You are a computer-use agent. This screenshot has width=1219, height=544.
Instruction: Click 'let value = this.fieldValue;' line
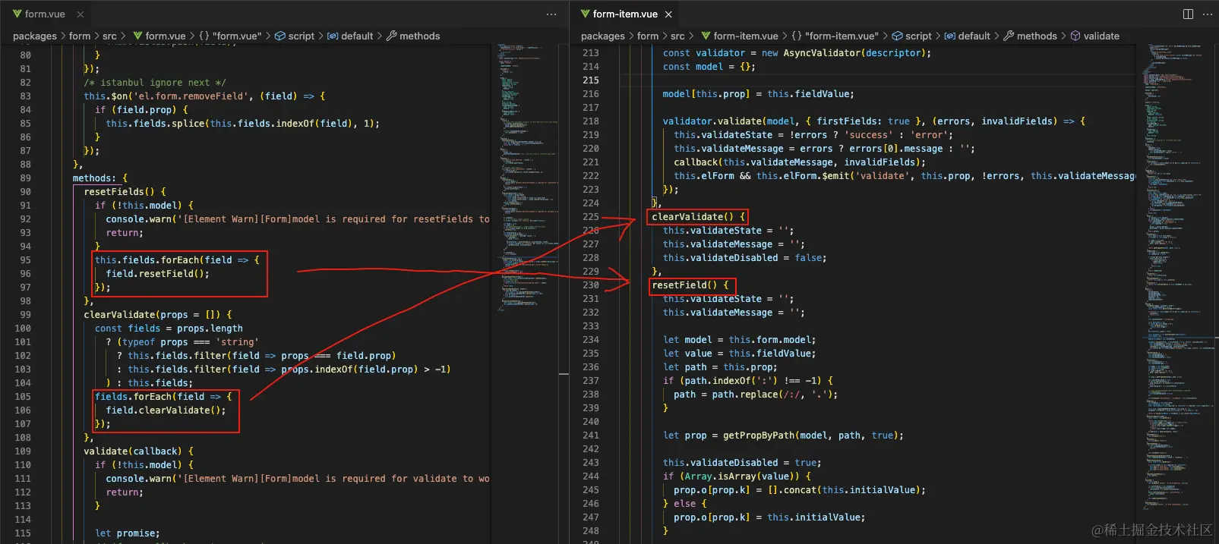(x=739, y=354)
